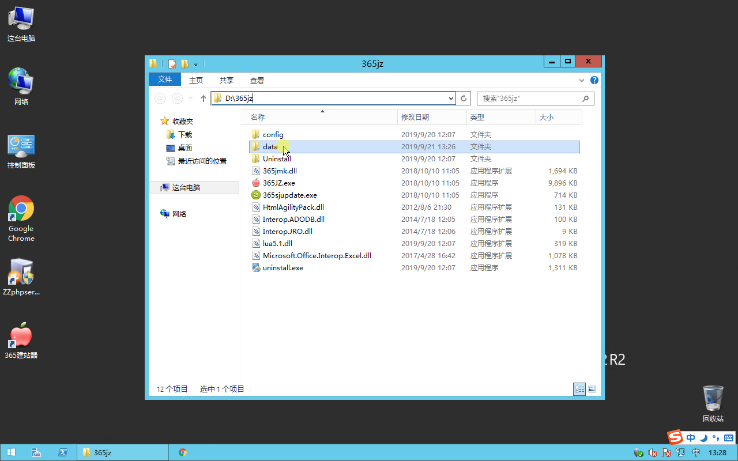738x461 pixels.
Task: Open the 这台电脑 desktop icon
Action: (x=21, y=24)
